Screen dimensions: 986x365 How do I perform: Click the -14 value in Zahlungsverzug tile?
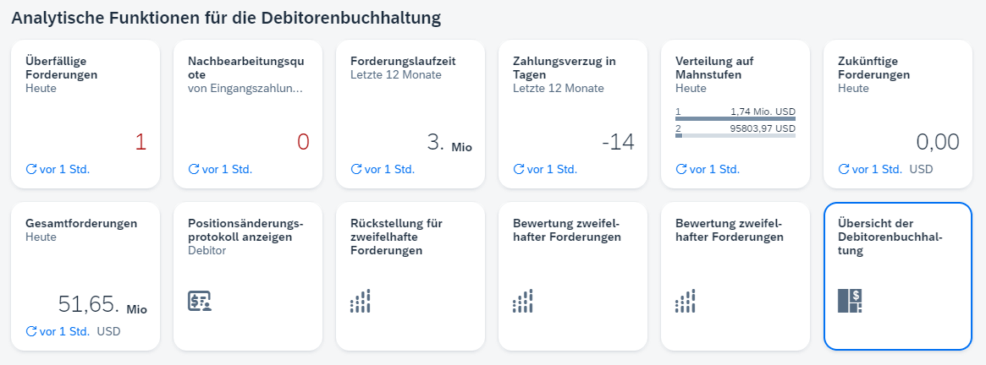point(618,143)
